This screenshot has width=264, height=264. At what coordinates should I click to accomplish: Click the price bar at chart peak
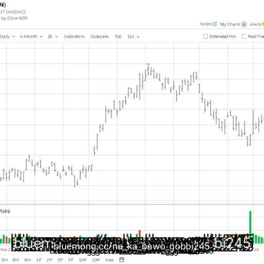[148, 69]
